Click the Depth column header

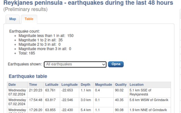point(85,85)
